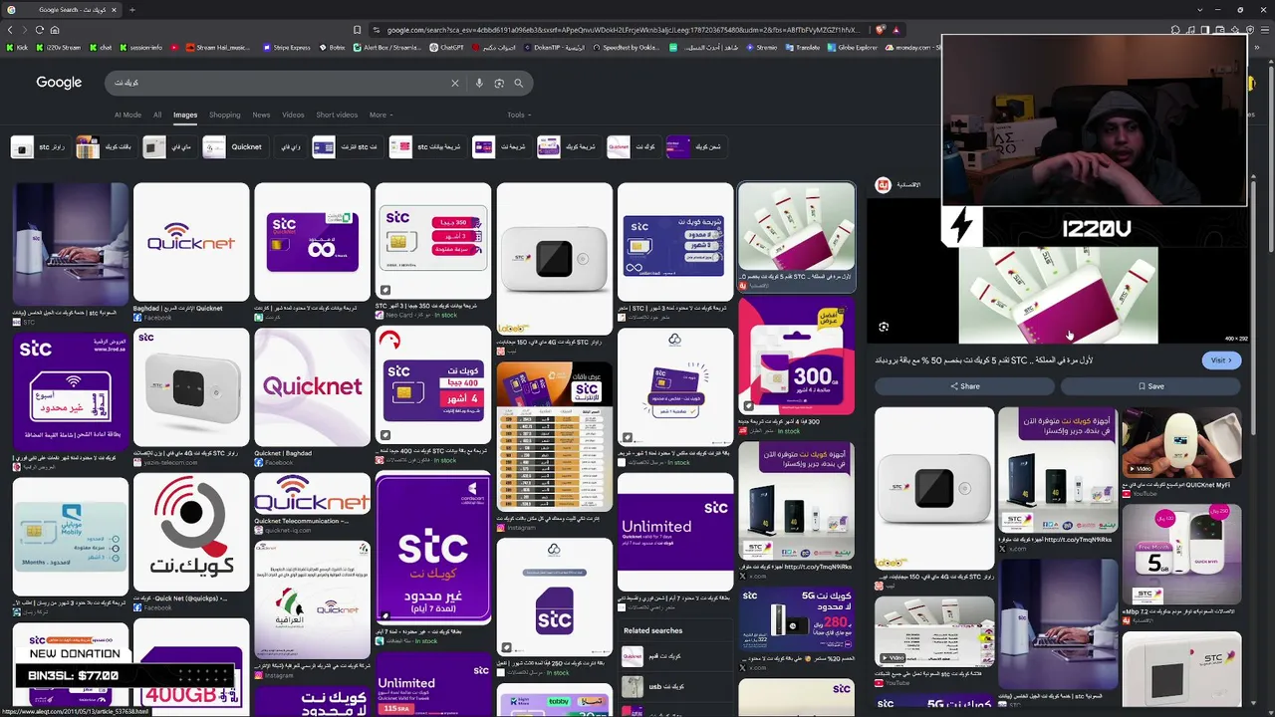Open the 300 GB stc offer image
Screen dimensions: 1275x717
pyautogui.click(x=796, y=357)
